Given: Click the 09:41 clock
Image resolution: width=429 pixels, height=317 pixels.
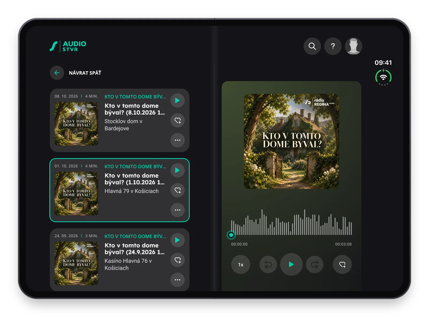Looking at the screenshot, I should pos(383,63).
